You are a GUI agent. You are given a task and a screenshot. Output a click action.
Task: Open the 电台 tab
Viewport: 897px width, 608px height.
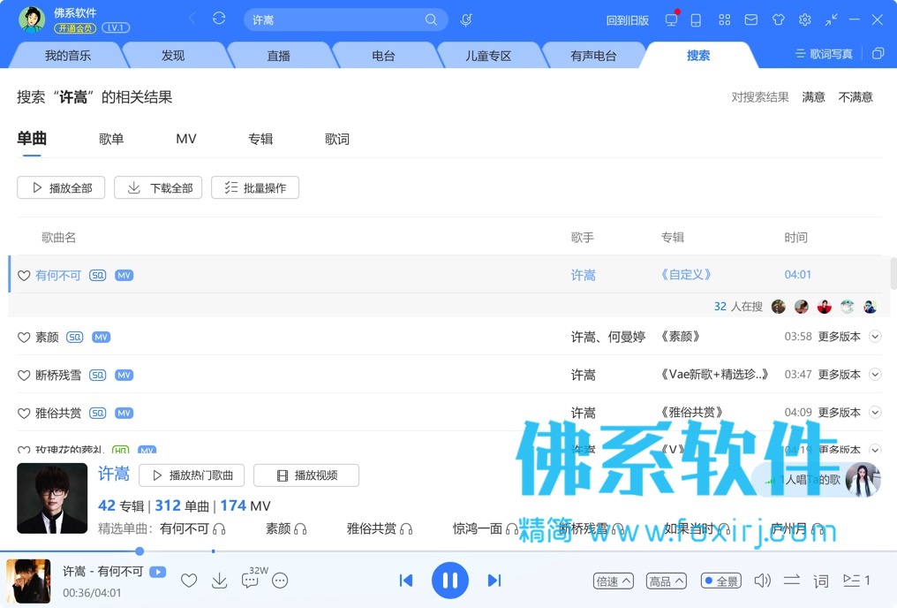[x=383, y=56]
